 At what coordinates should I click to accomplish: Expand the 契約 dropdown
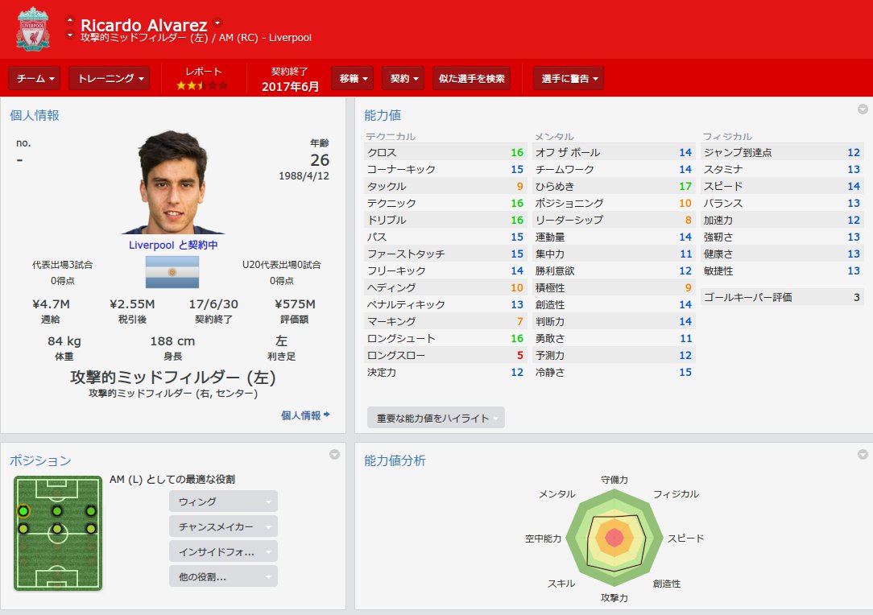click(x=403, y=78)
